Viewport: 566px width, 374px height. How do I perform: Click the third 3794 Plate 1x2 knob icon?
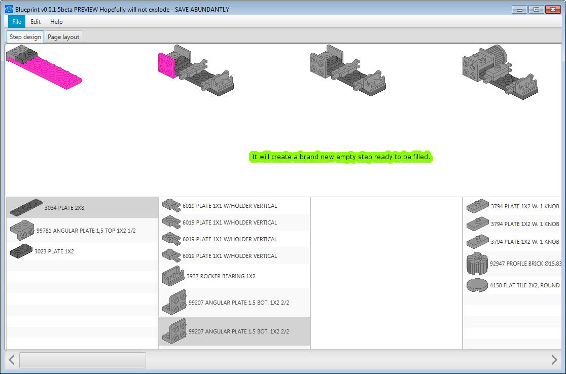tap(478, 242)
